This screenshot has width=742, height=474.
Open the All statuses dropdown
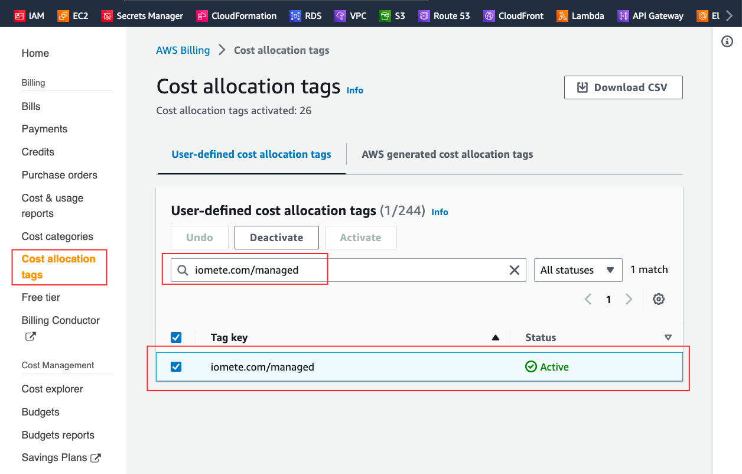point(578,270)
